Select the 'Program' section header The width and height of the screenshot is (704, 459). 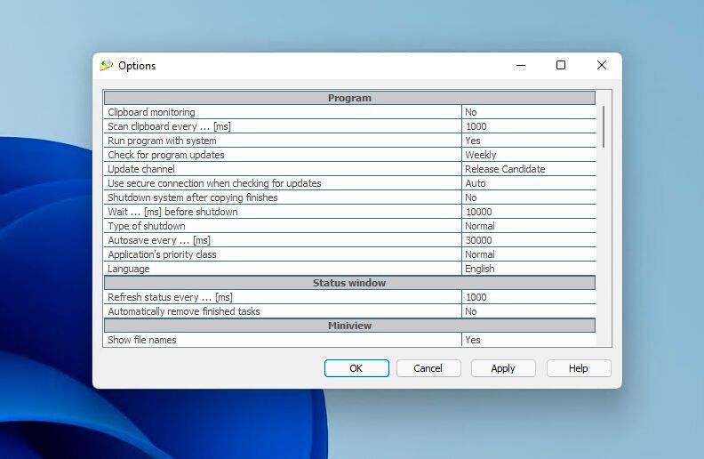[x=349, y=98]
